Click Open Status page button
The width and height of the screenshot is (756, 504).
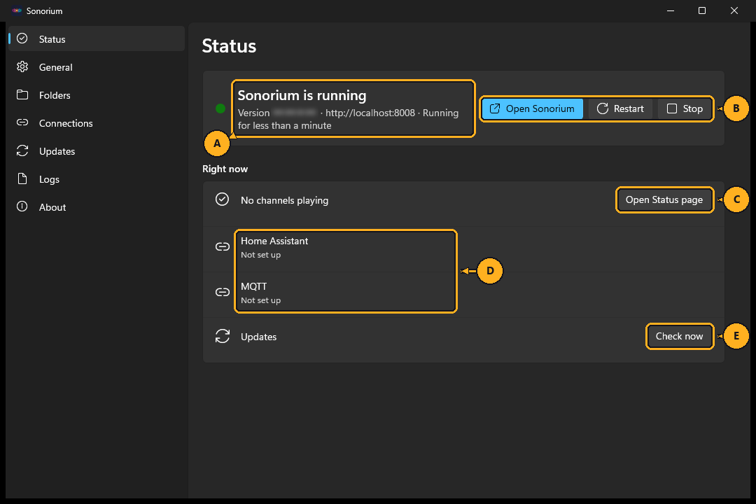click(664, 199)
